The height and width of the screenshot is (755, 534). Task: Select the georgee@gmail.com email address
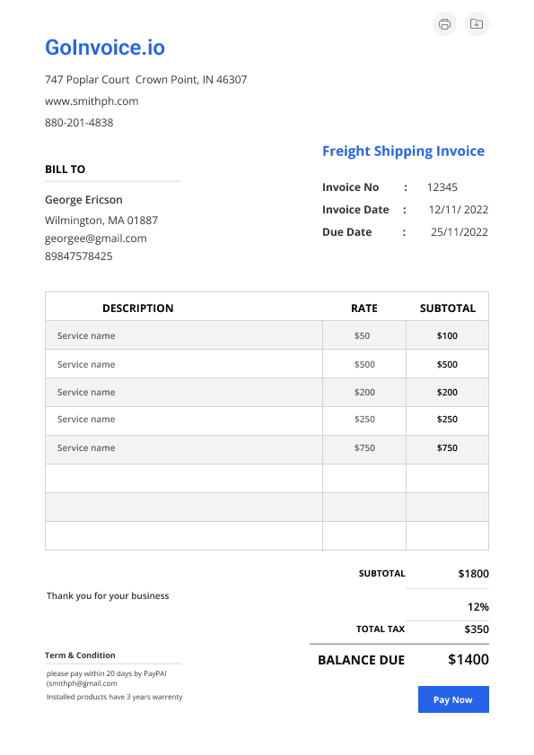click(96, 239)
